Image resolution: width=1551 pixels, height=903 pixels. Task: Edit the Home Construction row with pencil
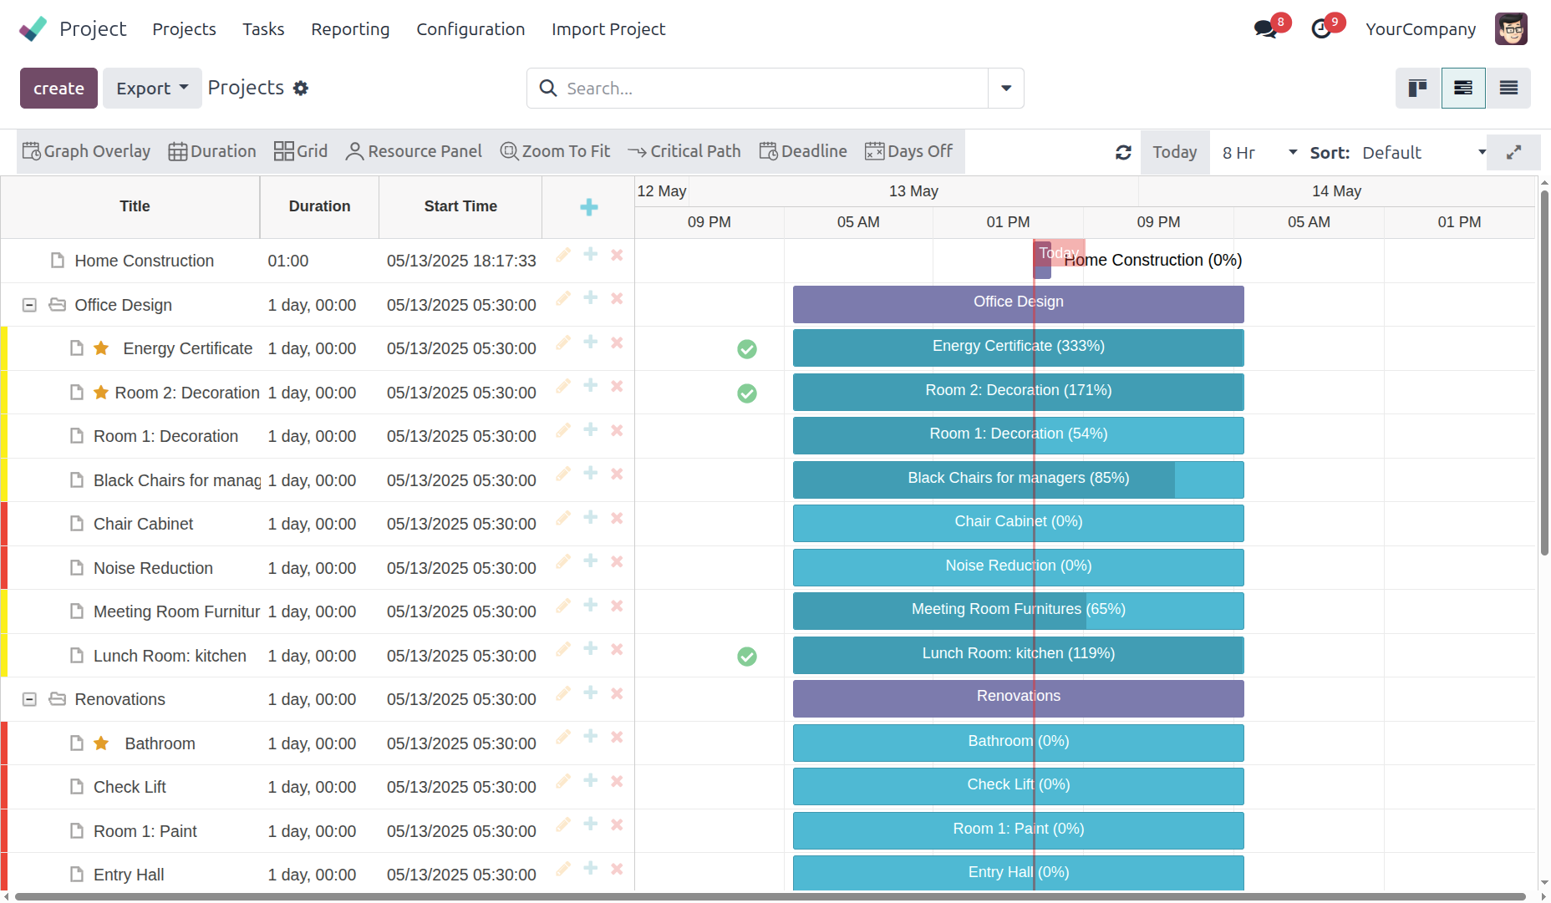pos(563,255)
